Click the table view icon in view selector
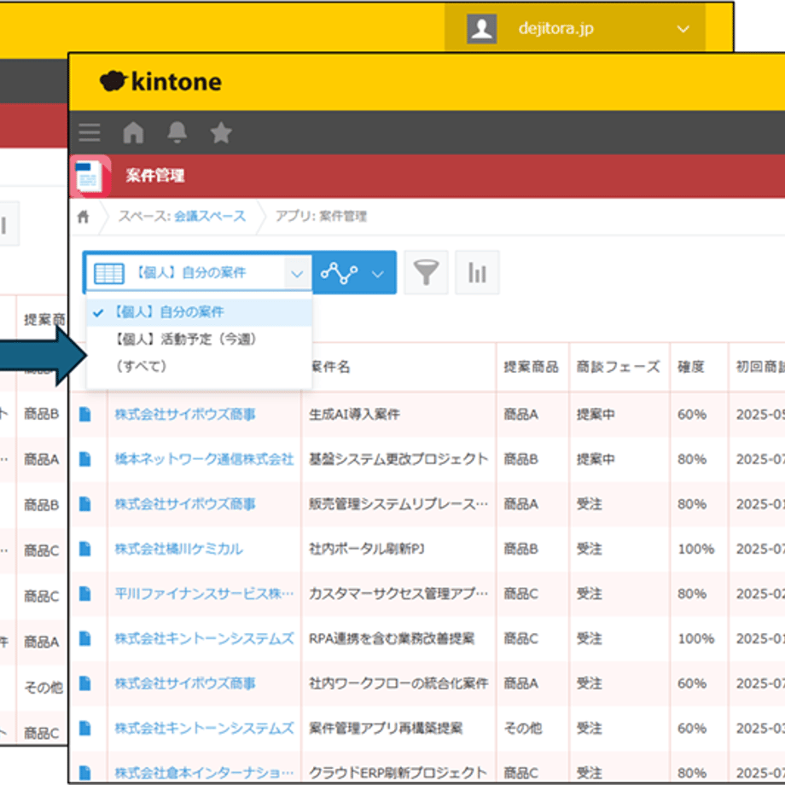Image resolution: width=785 pixels, height=785 pixels. [109, 273]
